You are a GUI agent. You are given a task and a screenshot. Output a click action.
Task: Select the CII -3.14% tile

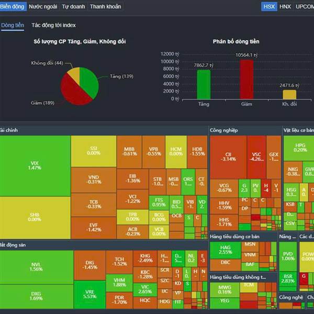point(228,157)
